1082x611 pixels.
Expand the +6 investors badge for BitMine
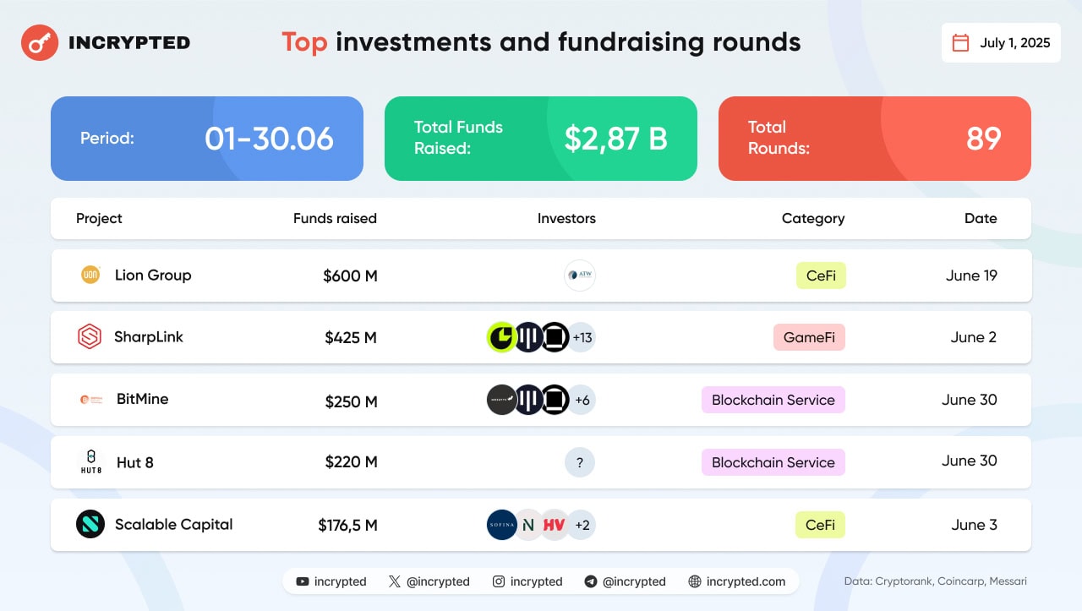click(582, 400)
